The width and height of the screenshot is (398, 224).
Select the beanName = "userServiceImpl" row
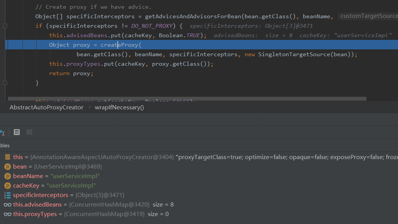pyautogui.click(x=199, y=176)
